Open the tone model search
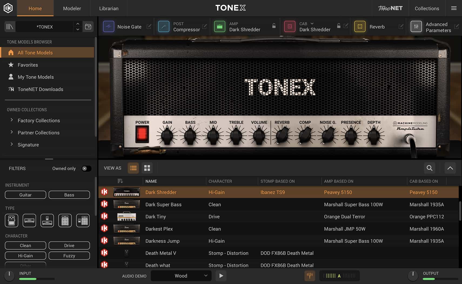 coord(429,168)
